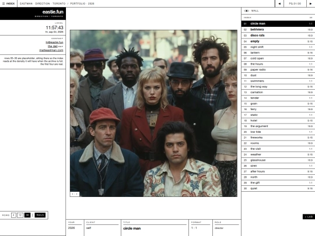Select index row 24 weather
315x236 pixels.
click(x=278, y=154)
